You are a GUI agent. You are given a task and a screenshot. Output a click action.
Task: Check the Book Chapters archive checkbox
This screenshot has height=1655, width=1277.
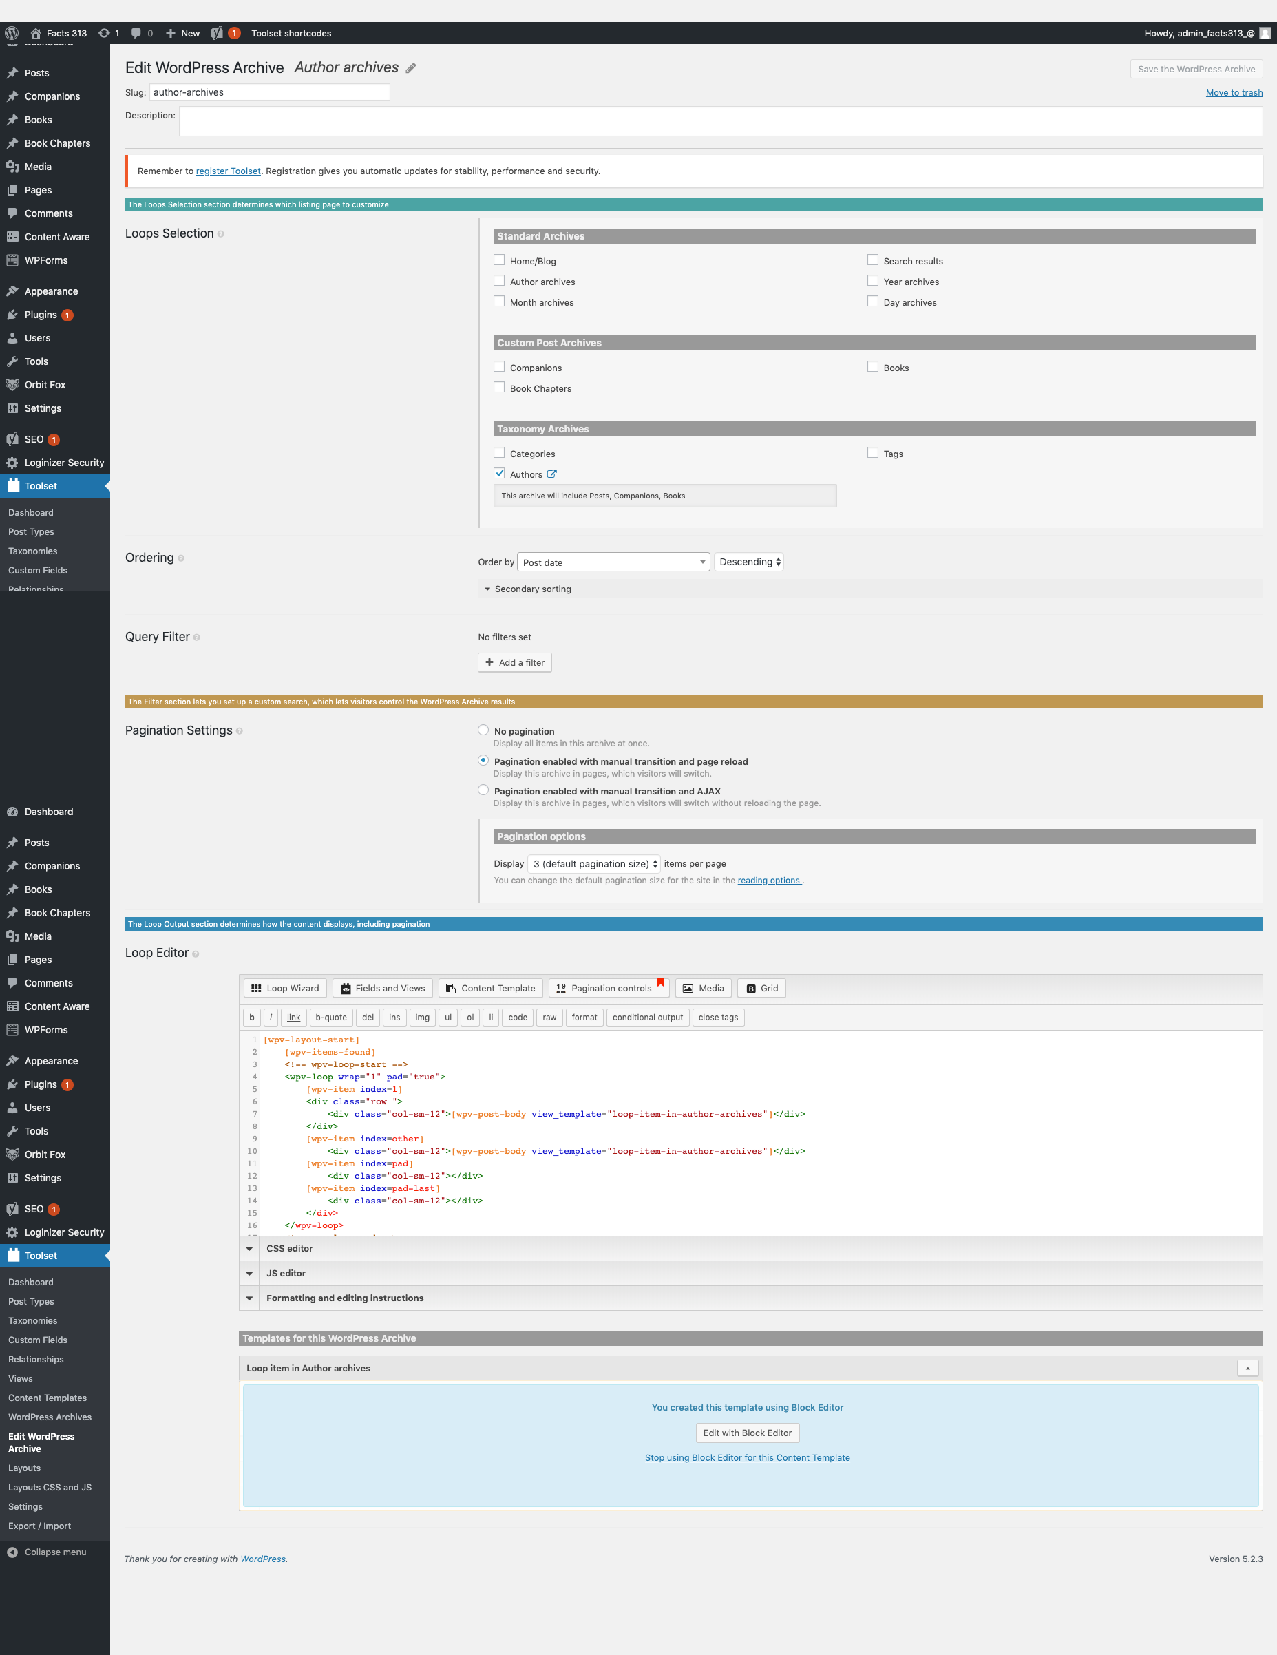point(499,387)
